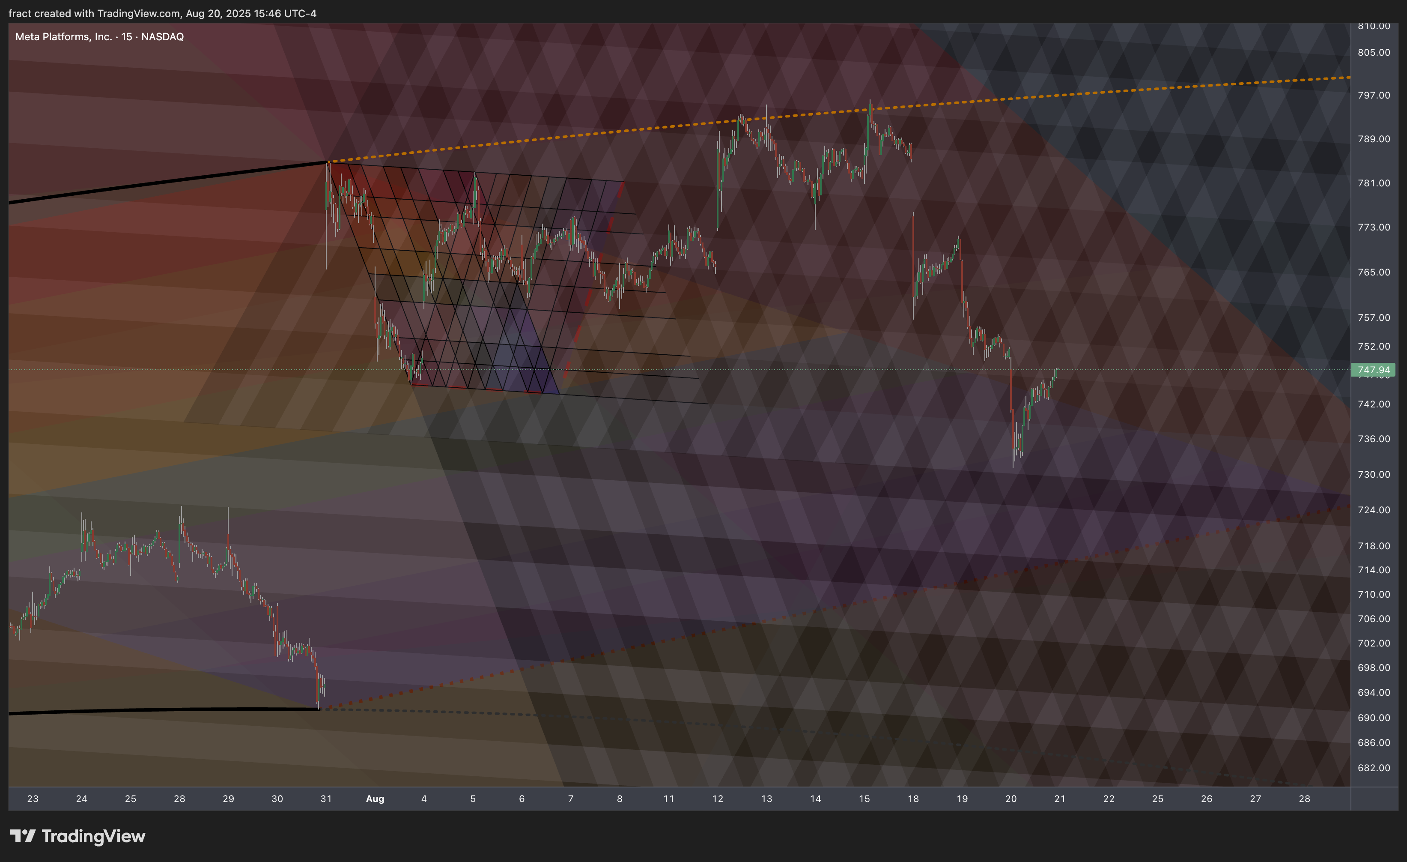Click date 8 on the time axis

click(x=620, y=799)
